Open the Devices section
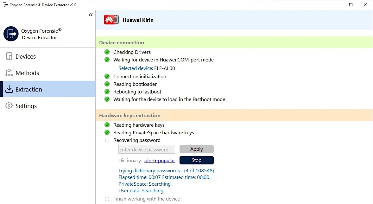The height and width of the screenshot is (204, 373). click(x=48, y=56)
